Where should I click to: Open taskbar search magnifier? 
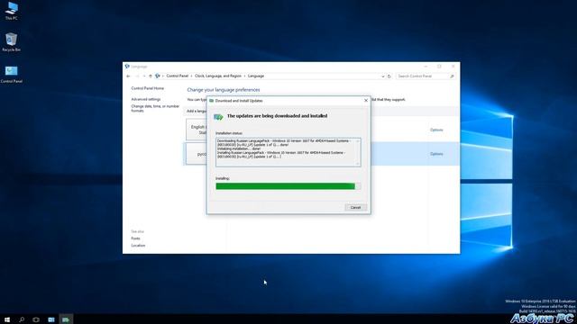tap(22, 319)
